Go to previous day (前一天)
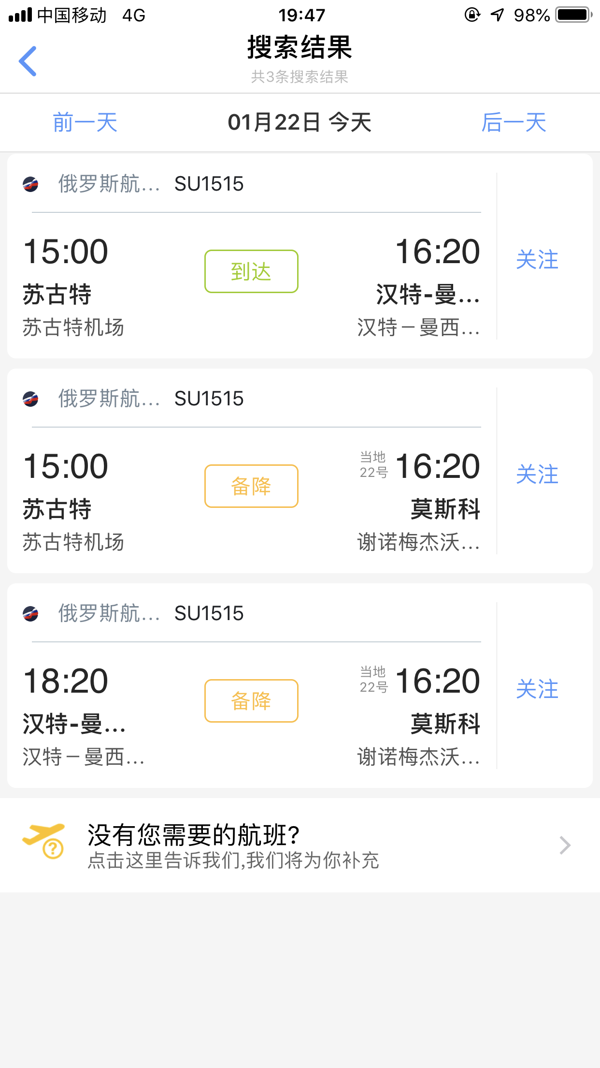600x1068 pixels. (x=85, y=122)
